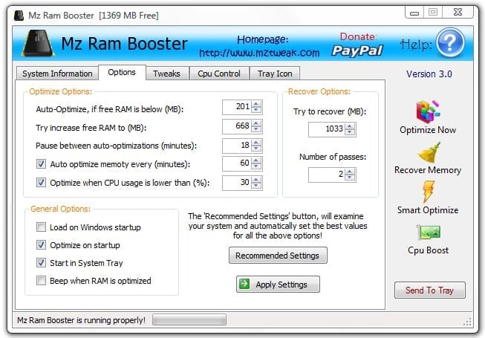The height and width of the screenshot is (338, 485).
Task: Click the title bar application icon
Action: point(19,15)
